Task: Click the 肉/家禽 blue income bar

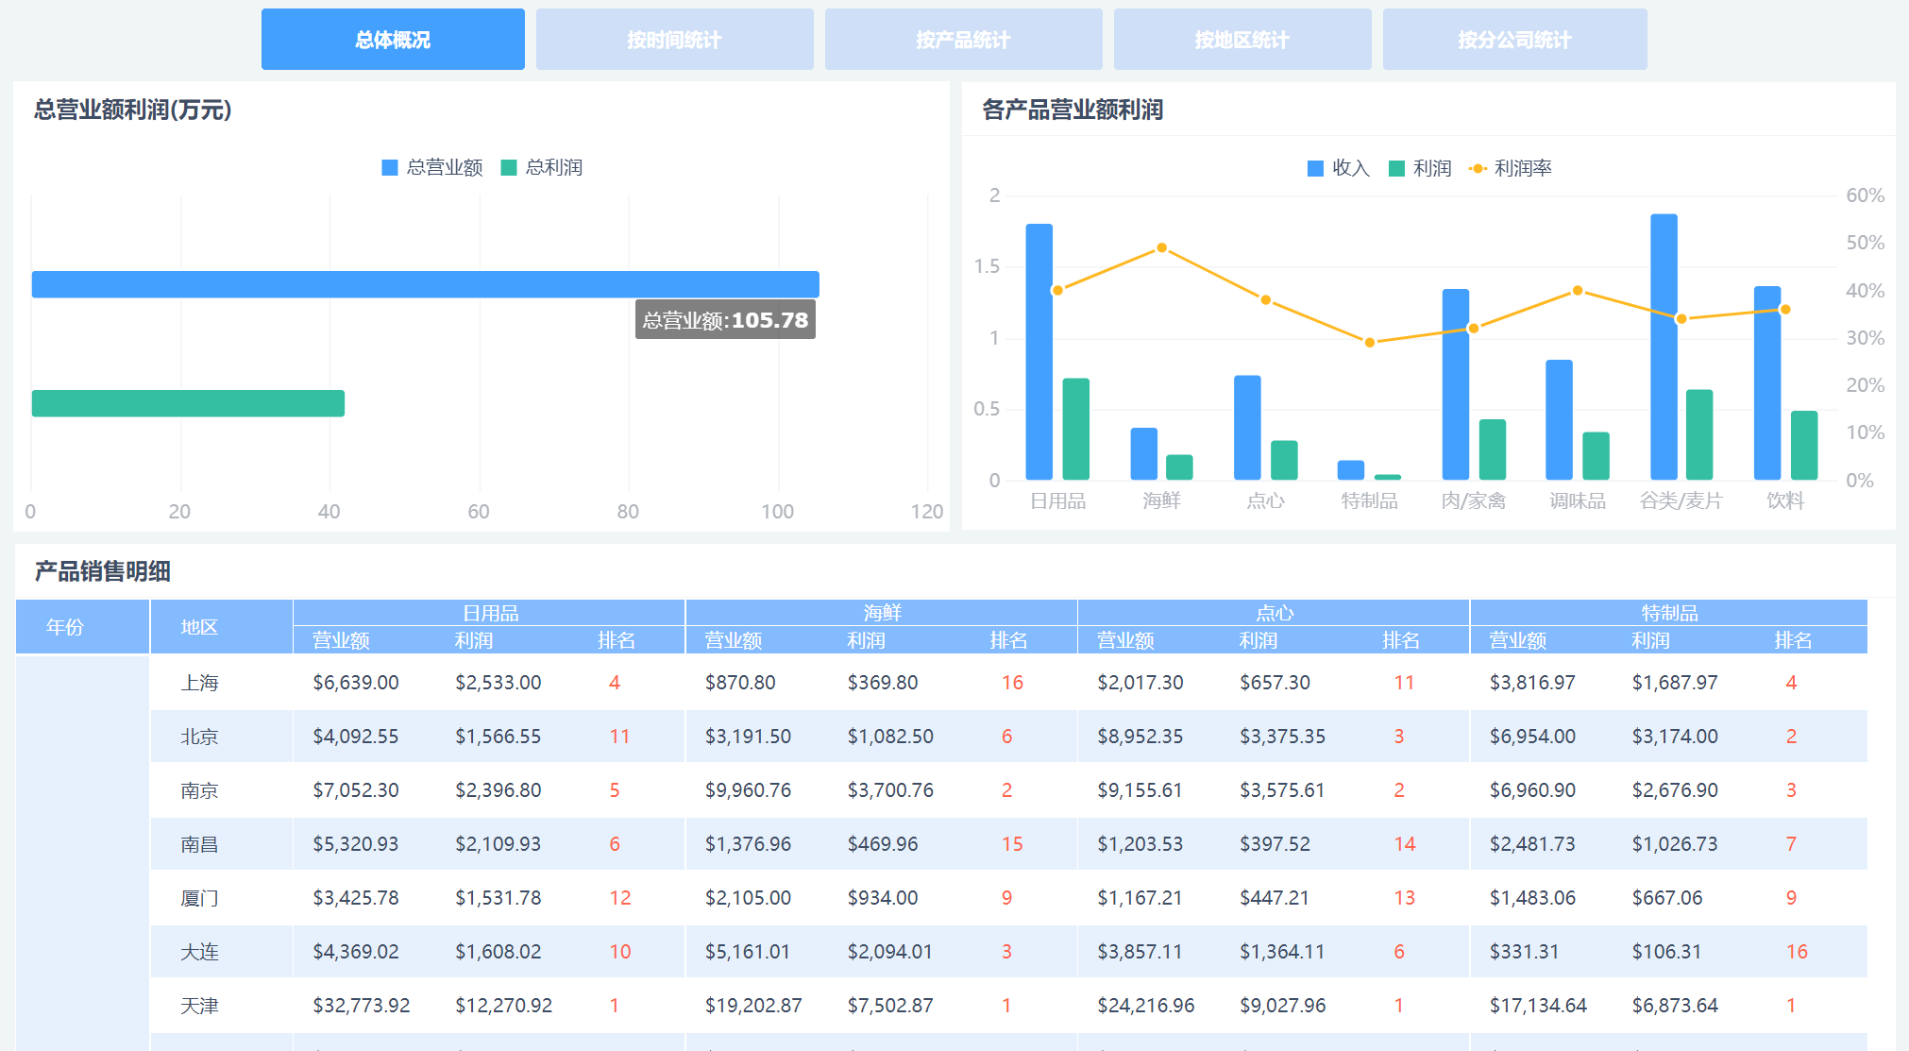Action: [1456, 384]
